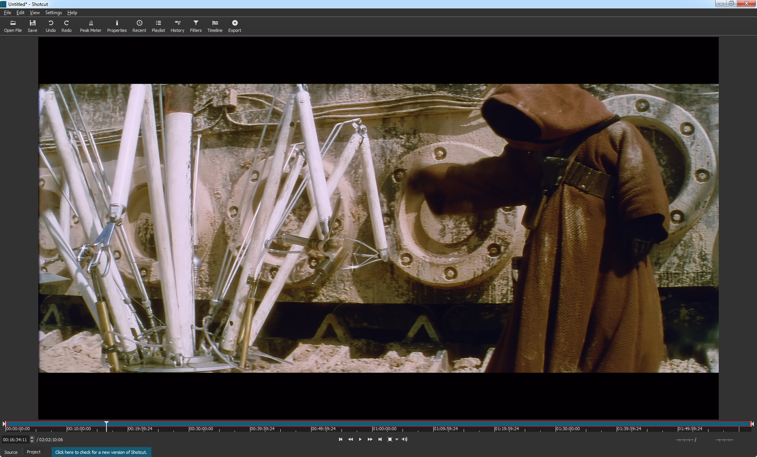Open the Edit menu

pyautogui.click(x=21, y=13)
